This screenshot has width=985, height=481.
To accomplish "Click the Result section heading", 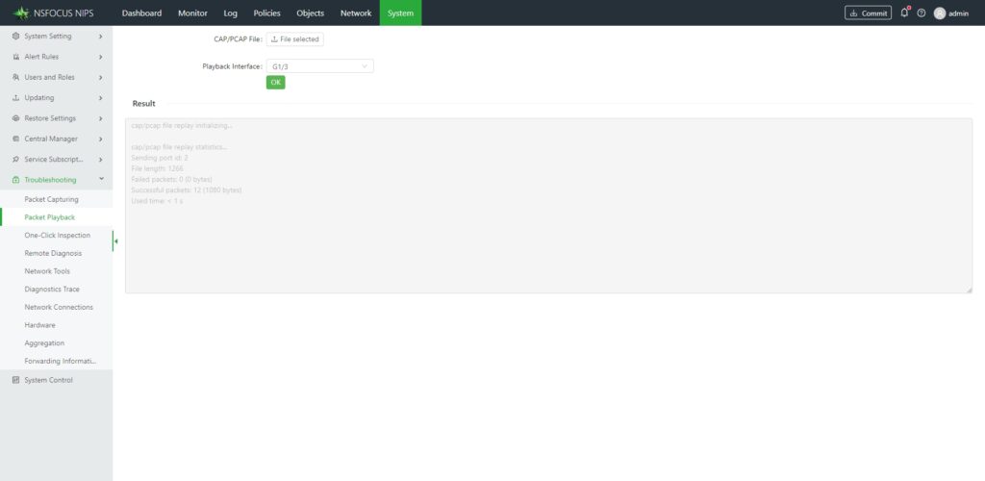I will [144, 104].
